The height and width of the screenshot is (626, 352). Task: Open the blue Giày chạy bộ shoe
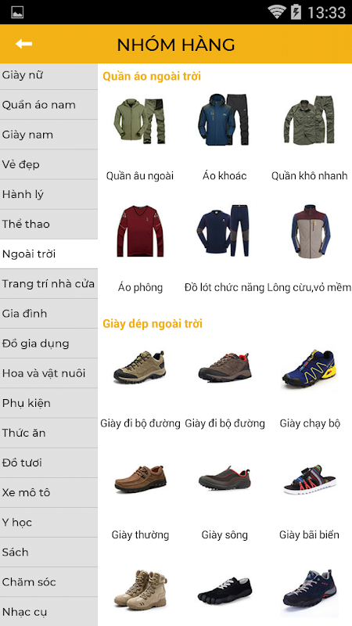308,369
